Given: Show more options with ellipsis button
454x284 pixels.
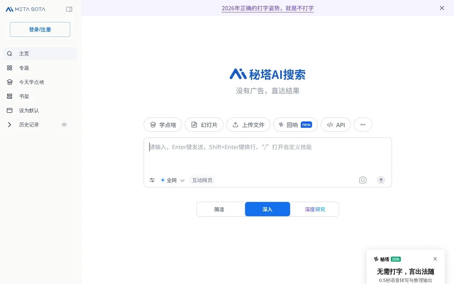Looking at the screenshot, I should click(x=363, y=125).
